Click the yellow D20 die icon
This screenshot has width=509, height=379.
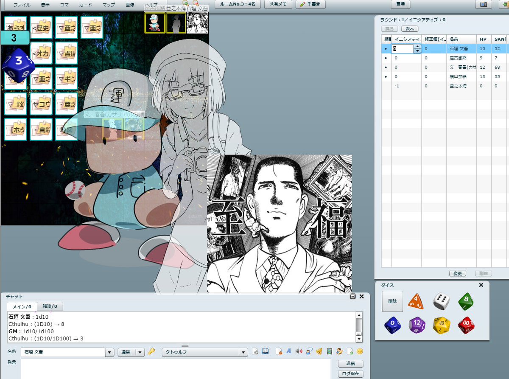[x=441, y=326]
